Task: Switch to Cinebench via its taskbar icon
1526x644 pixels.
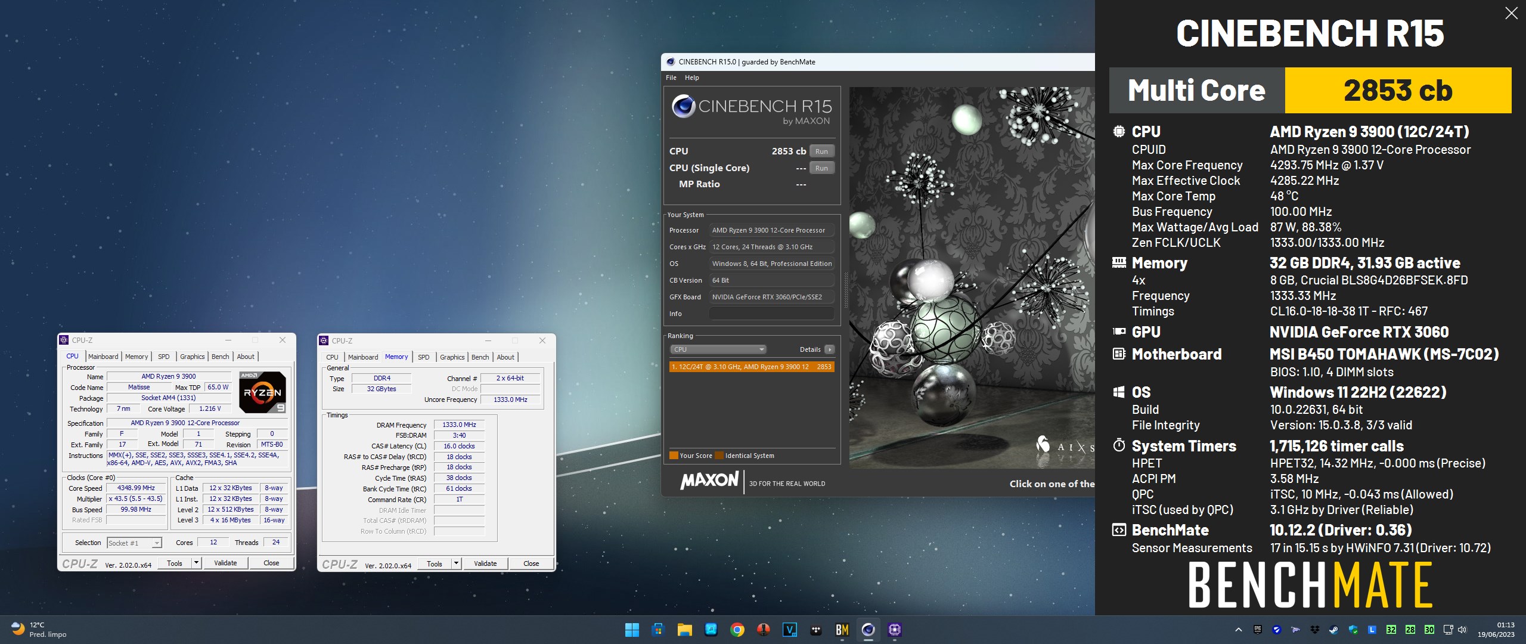Action: [869, 630]
